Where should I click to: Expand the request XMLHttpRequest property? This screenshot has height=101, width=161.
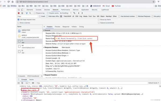(x=22, y=94)
